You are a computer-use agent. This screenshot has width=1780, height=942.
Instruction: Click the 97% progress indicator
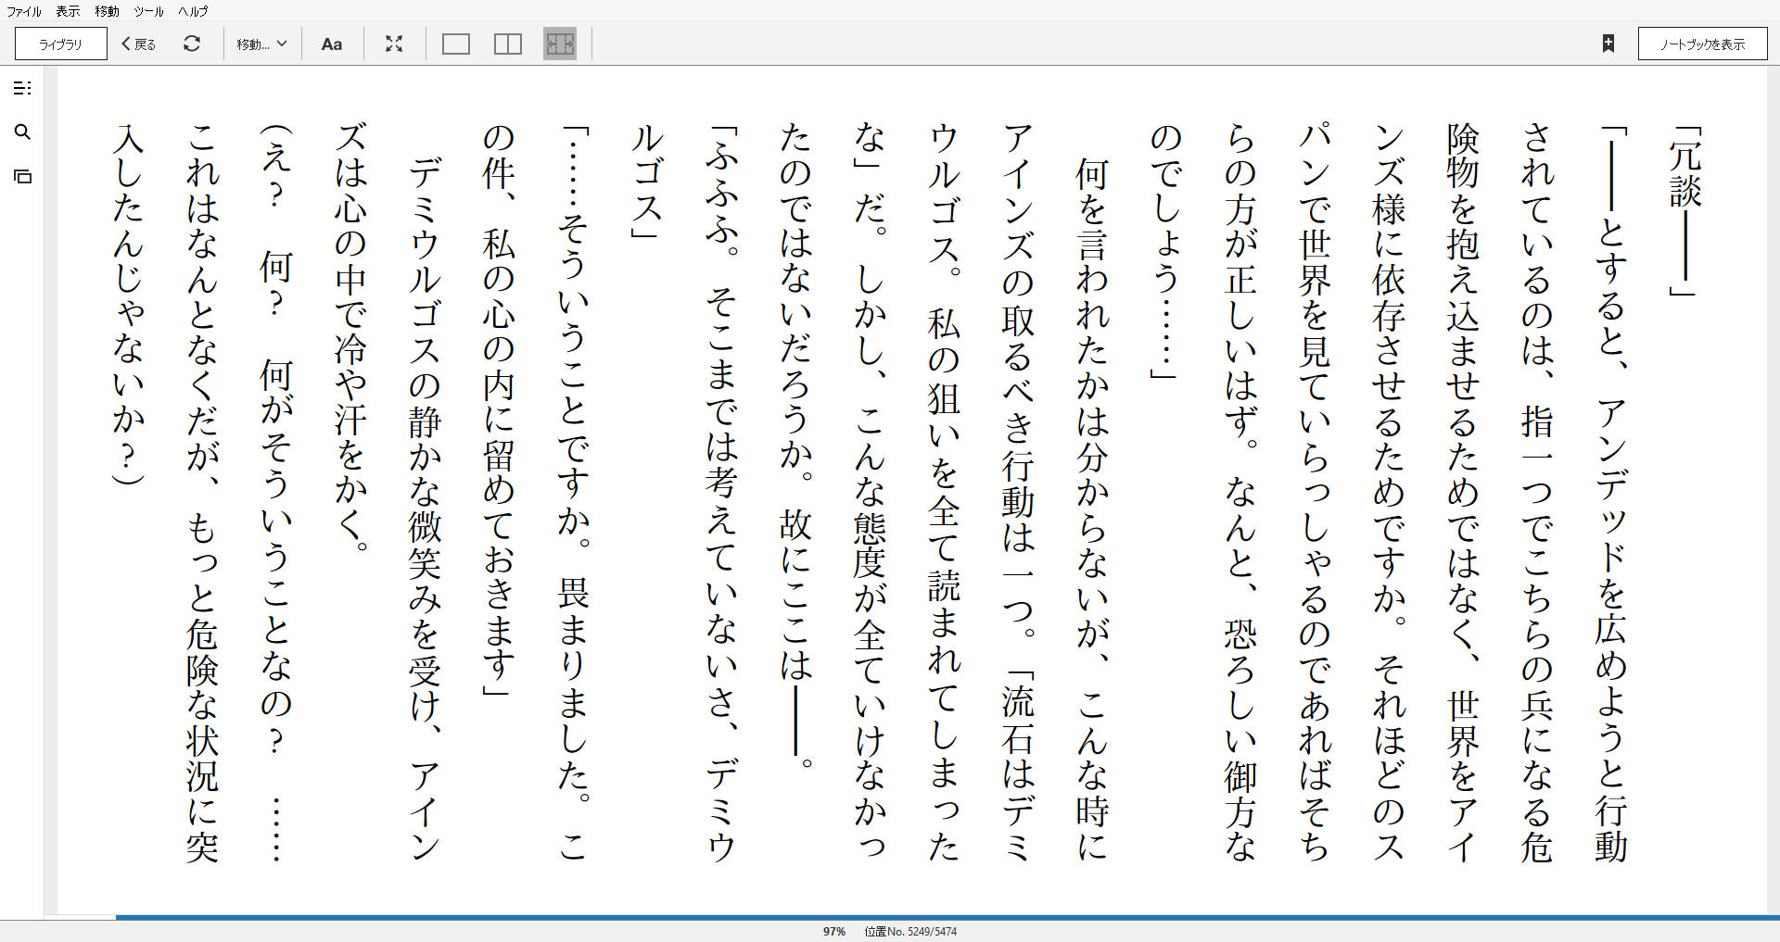click(x=834, y=932)
